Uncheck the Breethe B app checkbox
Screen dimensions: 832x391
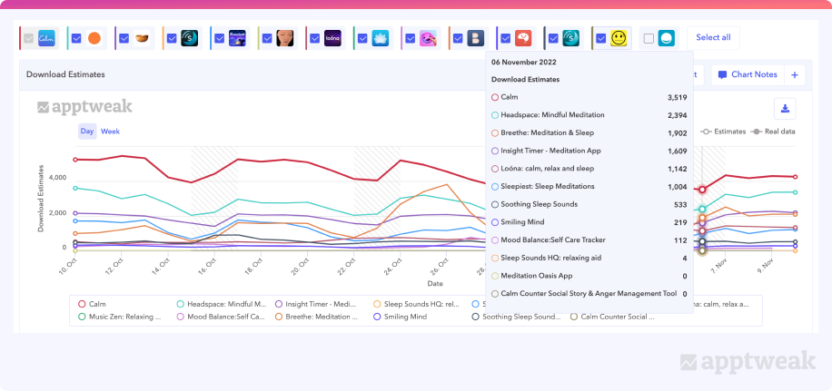[459, 38]
